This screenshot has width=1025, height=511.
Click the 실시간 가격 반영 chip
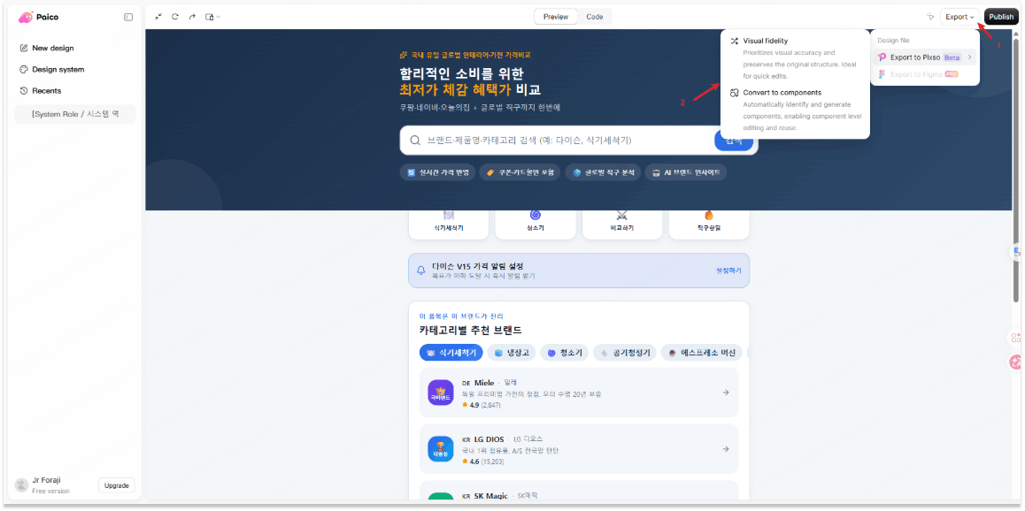pyautogui.click(x=436, y=172)
